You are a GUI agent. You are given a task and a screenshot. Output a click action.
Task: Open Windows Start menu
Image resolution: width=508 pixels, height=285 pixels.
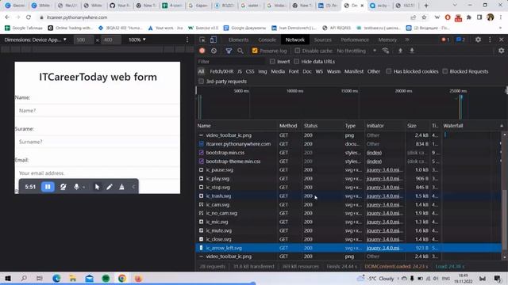(8, 278)
